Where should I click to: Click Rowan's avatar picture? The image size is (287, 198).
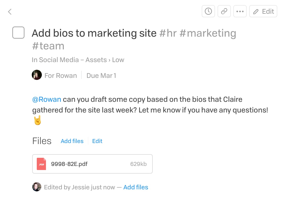click(x=37, y=75)
